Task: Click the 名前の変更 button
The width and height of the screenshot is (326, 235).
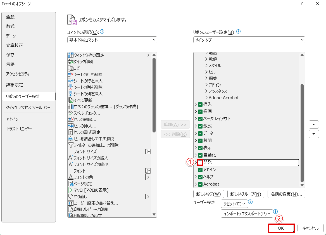Action: pos(286,194)
